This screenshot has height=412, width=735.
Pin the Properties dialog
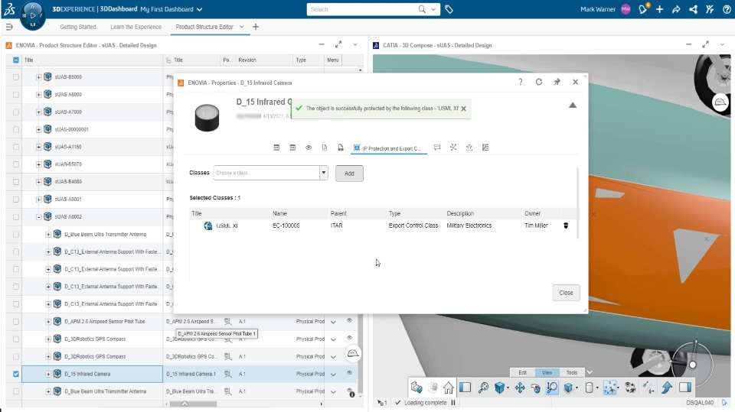coord(557,82)
